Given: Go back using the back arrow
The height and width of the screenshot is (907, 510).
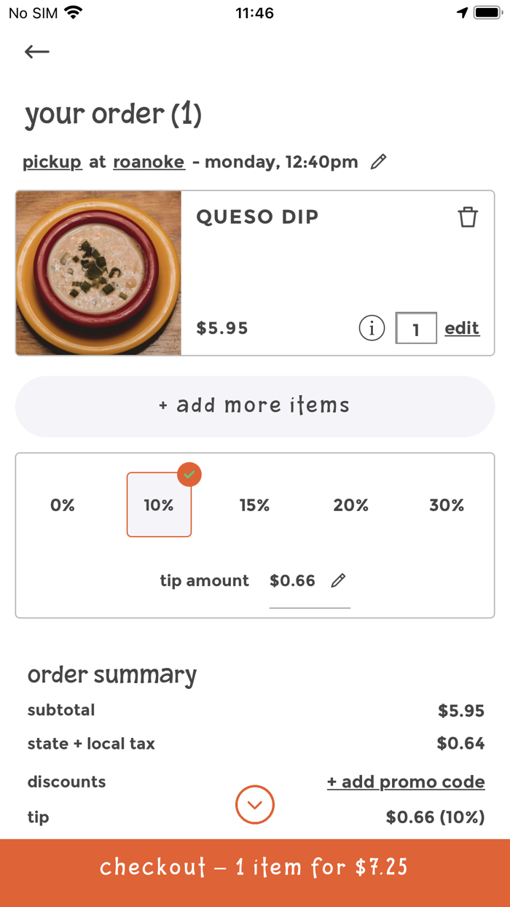Looking at the screenshot, I should [x=36, y=51].
